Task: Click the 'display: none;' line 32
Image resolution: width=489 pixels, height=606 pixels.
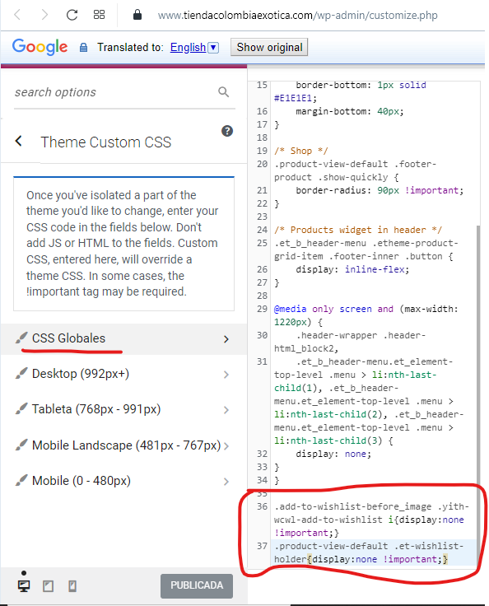Action: 333,454
